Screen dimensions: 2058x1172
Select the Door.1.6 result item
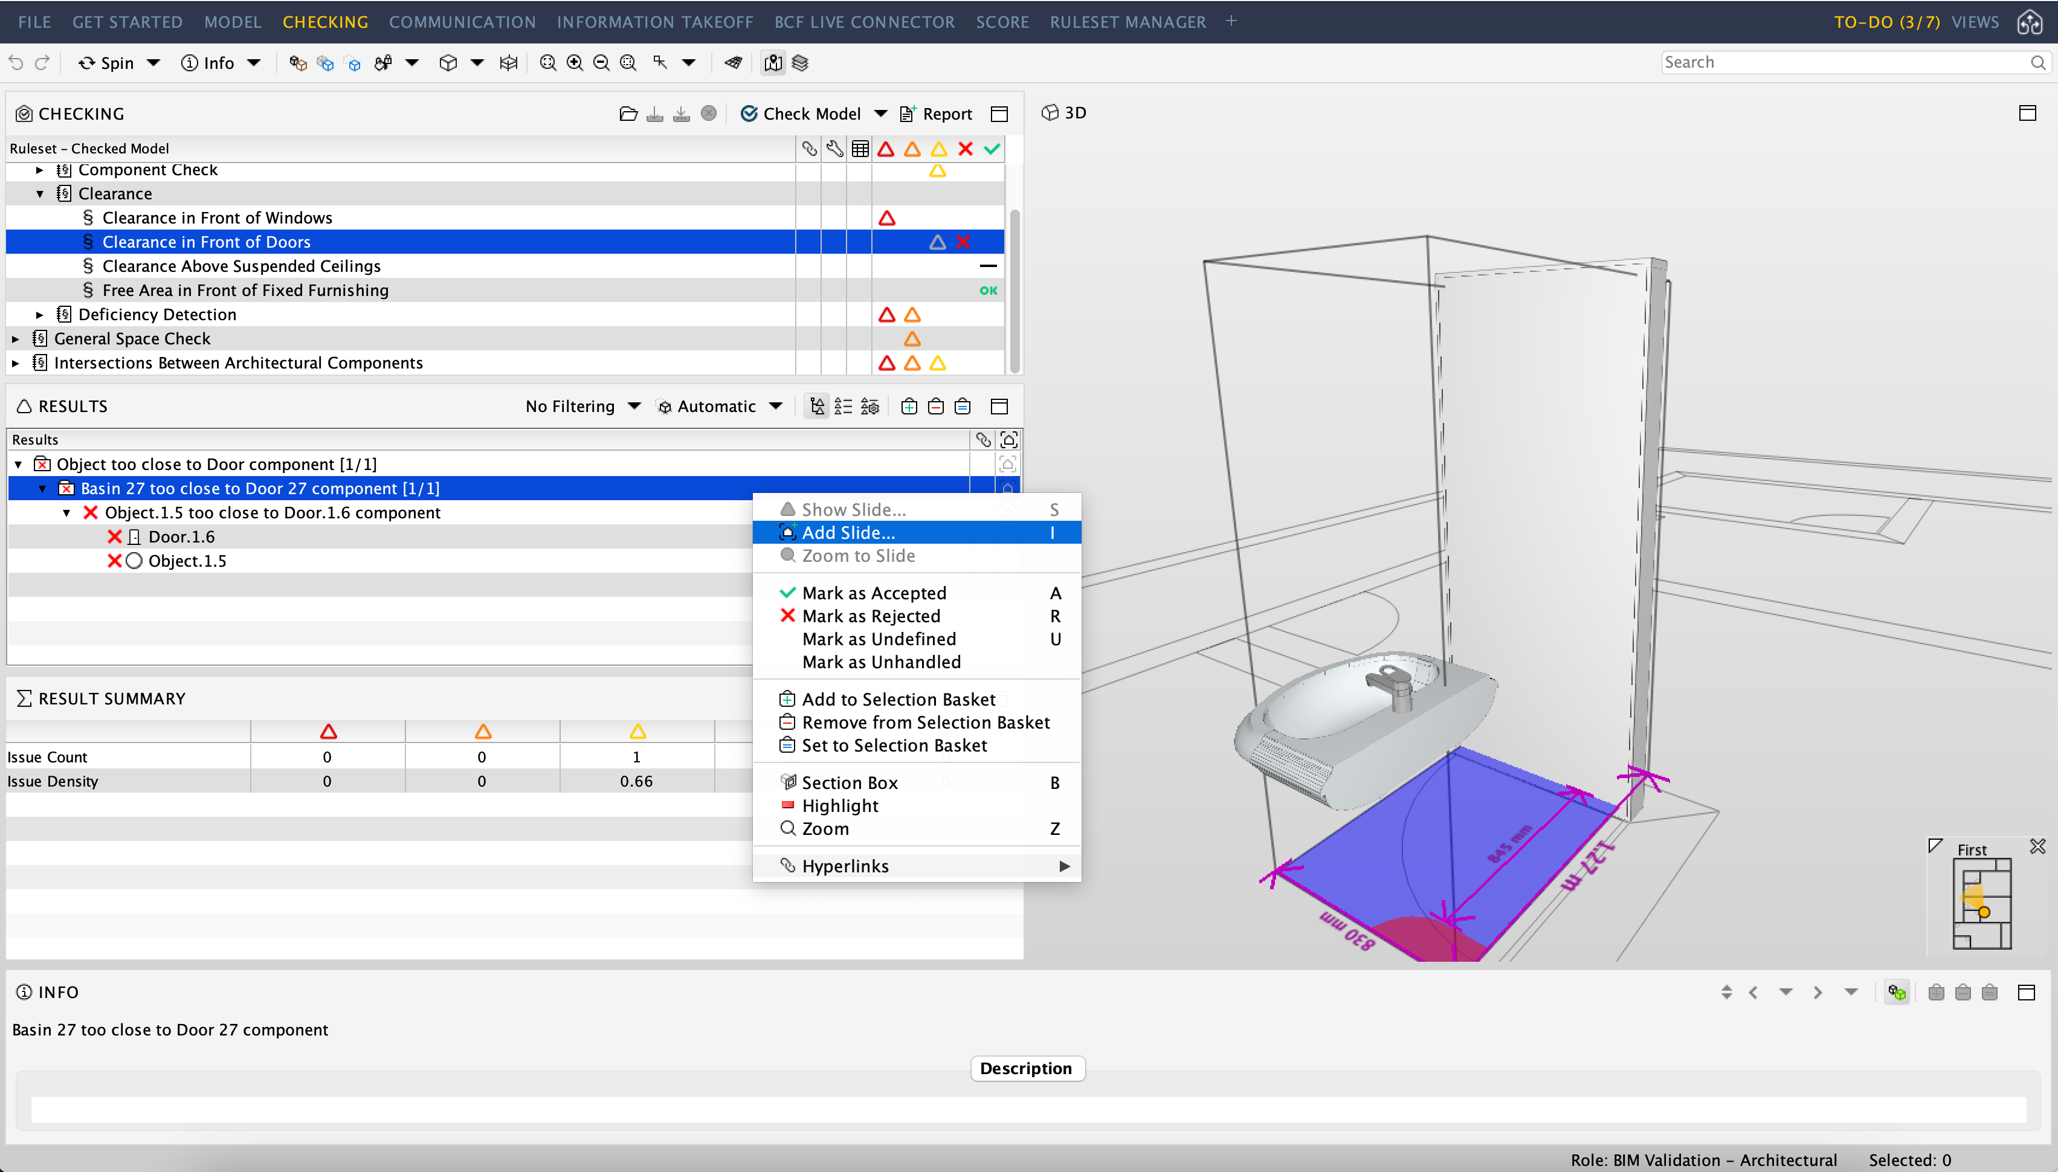coord(181,536)
